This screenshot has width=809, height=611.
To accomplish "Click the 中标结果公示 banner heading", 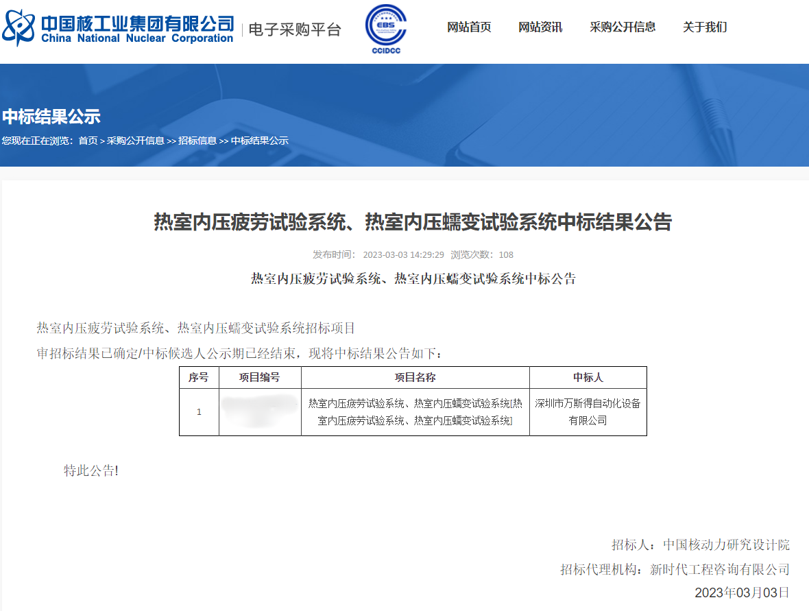I will pos(51,117).
